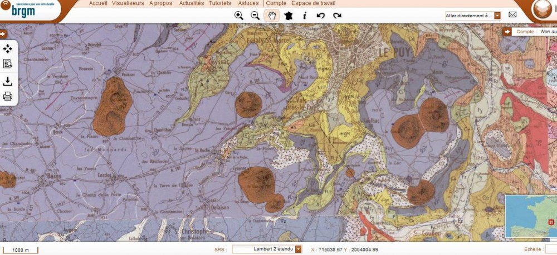Open the A propos menu
Screen dimensions: 557x255
[160, 3]
